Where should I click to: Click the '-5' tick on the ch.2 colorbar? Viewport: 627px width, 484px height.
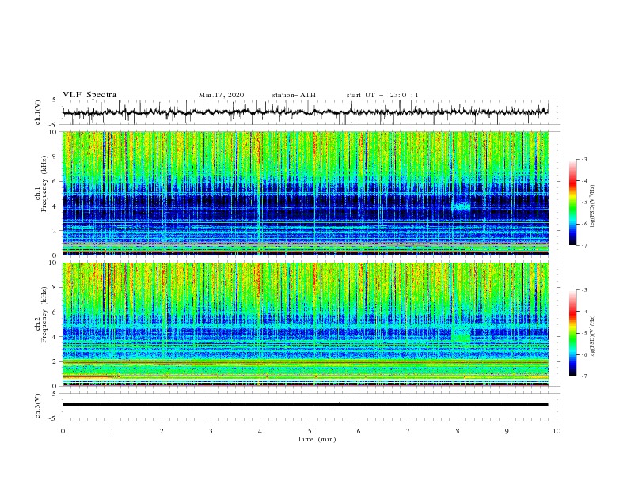pos(583,333)
